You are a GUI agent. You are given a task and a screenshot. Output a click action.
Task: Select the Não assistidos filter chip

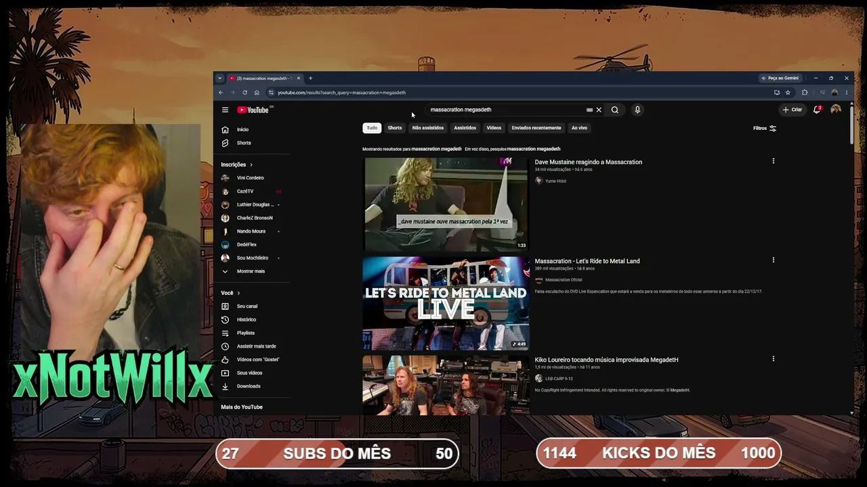tap(428, 128)
